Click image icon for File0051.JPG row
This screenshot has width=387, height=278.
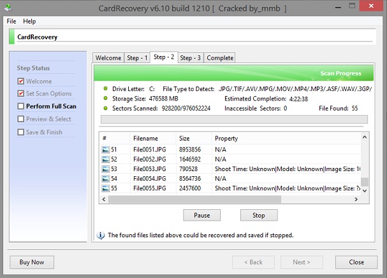(x=106, y=149)
